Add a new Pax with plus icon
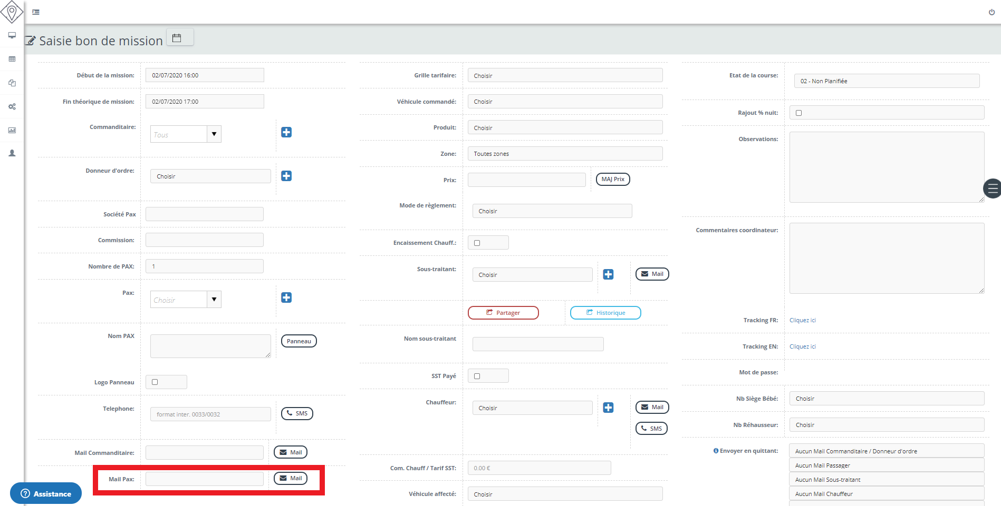This screenshot has width=1001, height=506. 286,297
